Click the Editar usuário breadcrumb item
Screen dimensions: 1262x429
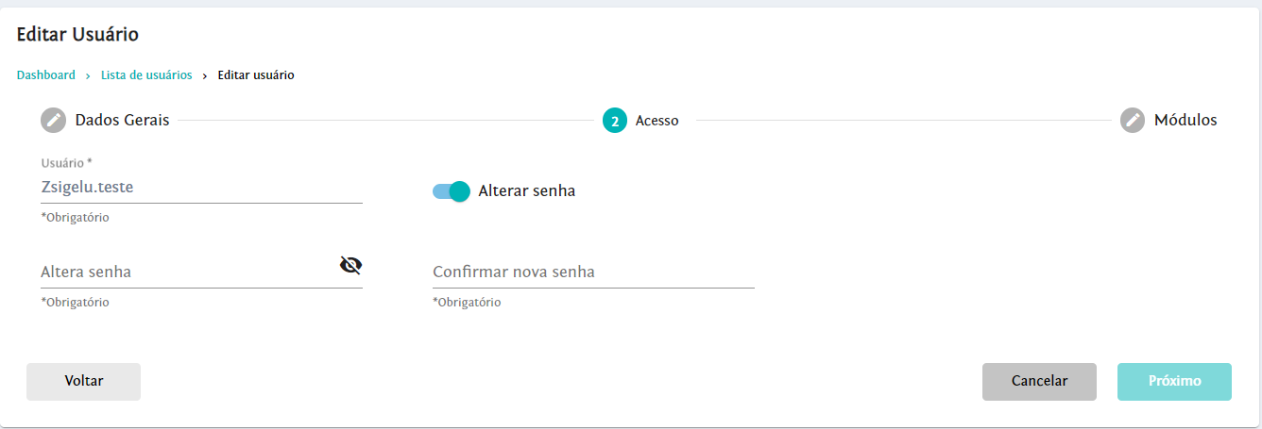(x=256, y=75)
